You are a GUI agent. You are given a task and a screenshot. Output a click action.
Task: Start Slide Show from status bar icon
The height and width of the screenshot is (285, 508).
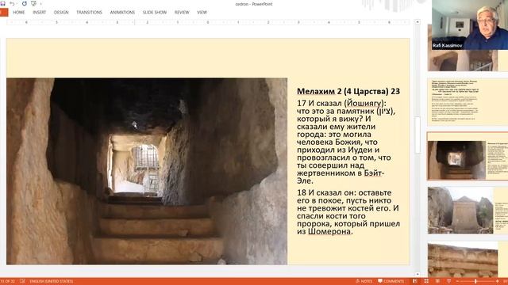pyautogui.click(x=448, y=282)
